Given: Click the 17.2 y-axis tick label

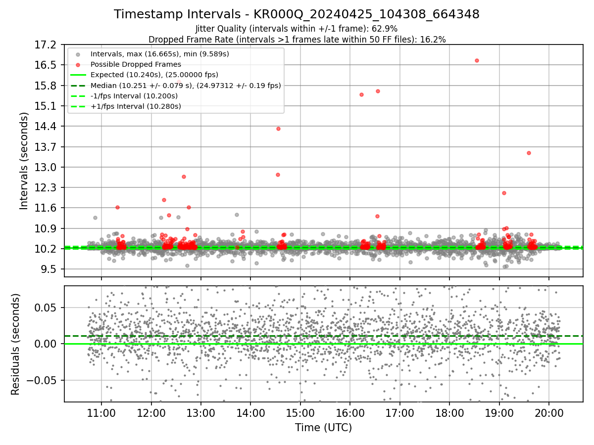Looking at the screenshot, I should pyautogui.click(x=47, y=44).
